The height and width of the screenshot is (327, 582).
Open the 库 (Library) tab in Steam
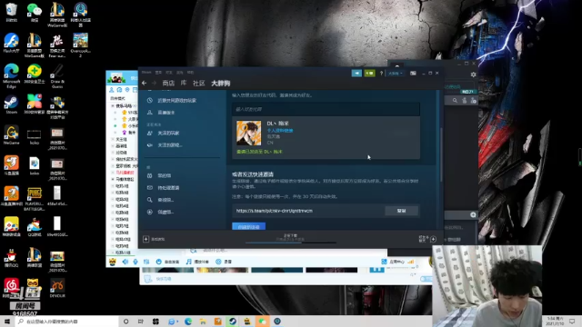(x=184, y=83)
